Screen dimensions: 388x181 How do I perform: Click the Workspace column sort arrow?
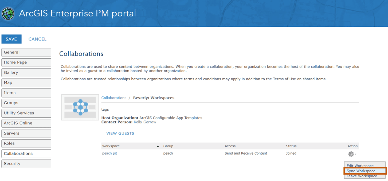tap(158, 146)
